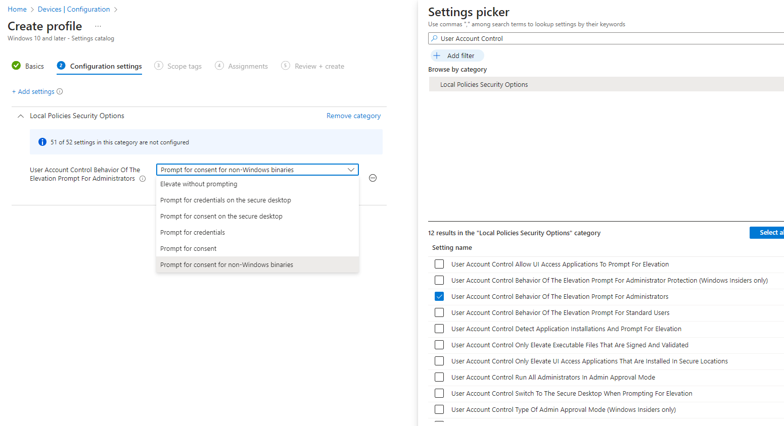Click the info icon beside the elevation prompt setting

coord(143,179)
